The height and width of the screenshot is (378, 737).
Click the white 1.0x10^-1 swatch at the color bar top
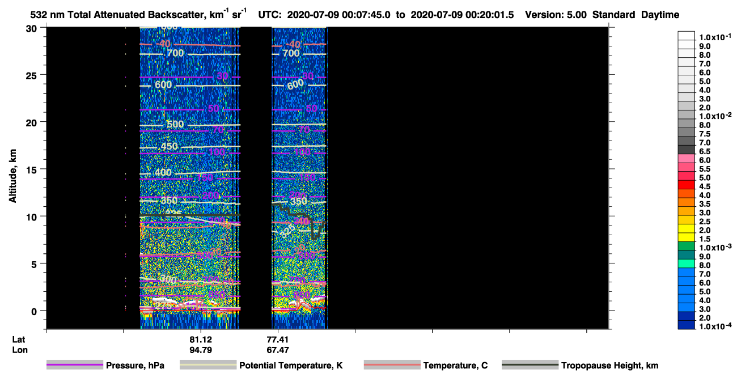[687, 36]
